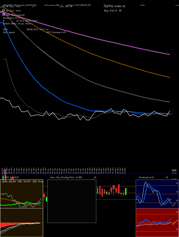This screenshot has height=237, width=179.
Task: Click the 'ADX & MACD' panel title
Action: click(x=11, y=177)
